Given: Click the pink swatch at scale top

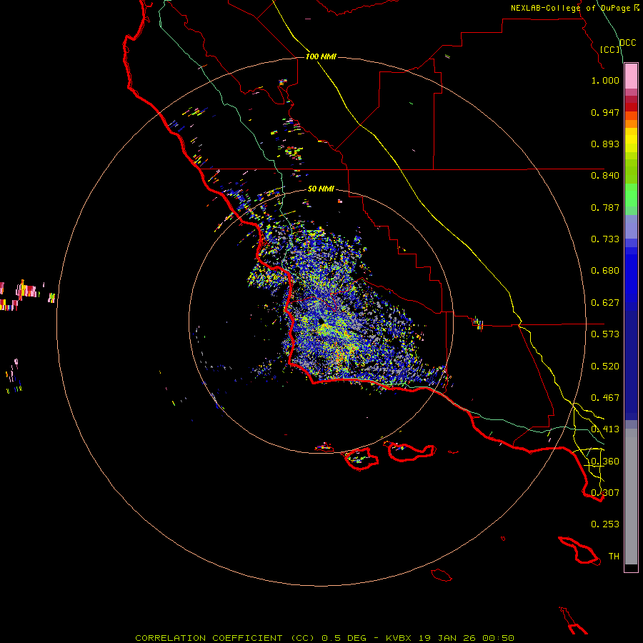Looking at the screenshot, I should click(x=631, y=76).
